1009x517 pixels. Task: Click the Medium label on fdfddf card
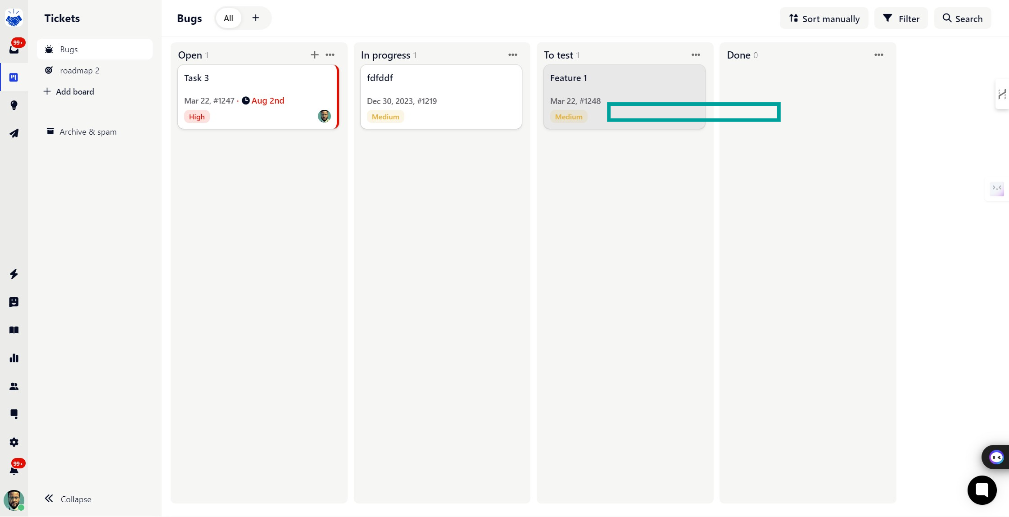pos(385,117)
